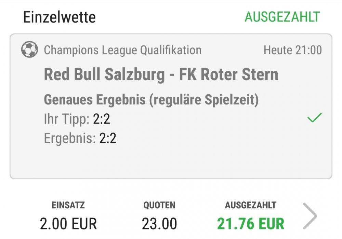342x239 pixels.
Task: Tap the 2.00 EUR stake amount
Action: (68, 224)
